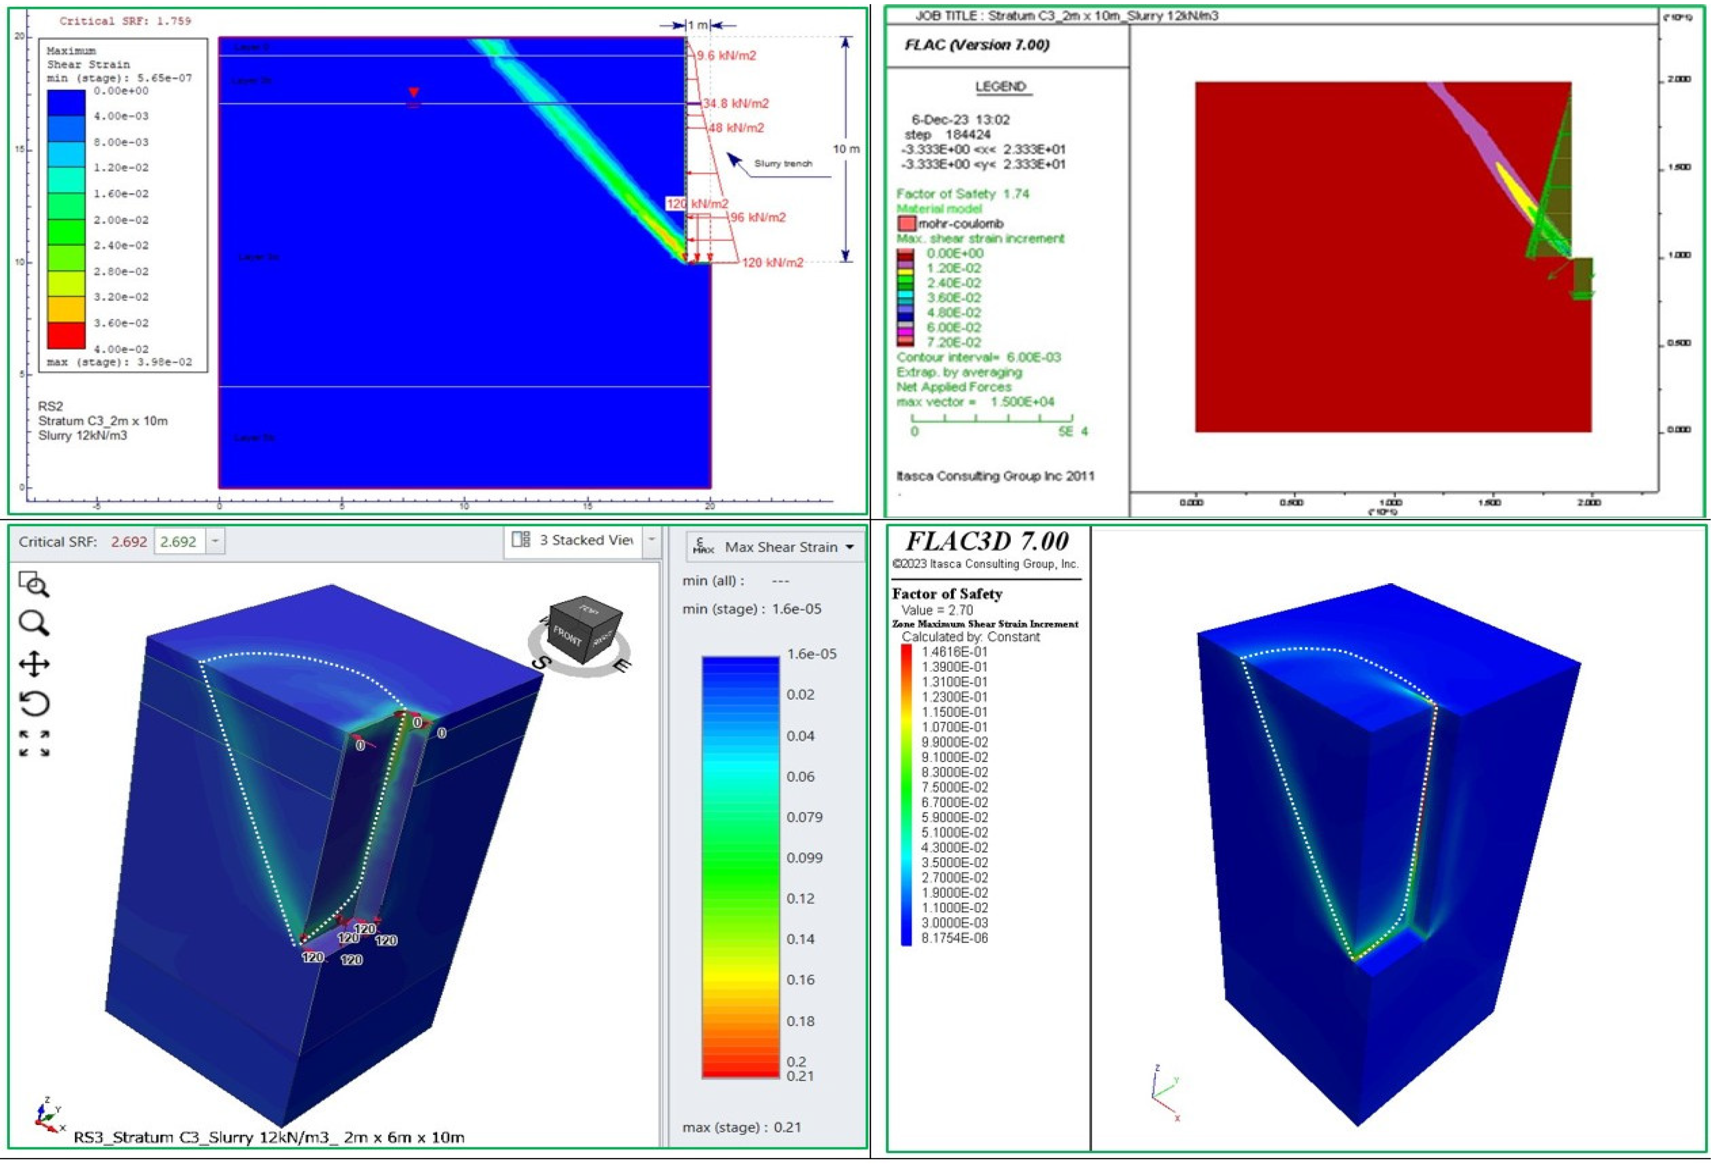Click the mohr-coulomb material color swatch
Image resolution: width=1718 pixels, height=1167 pixels.
[x=906, y=223]
